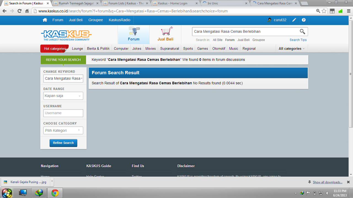Close the download bar

(x=348, y=182)
